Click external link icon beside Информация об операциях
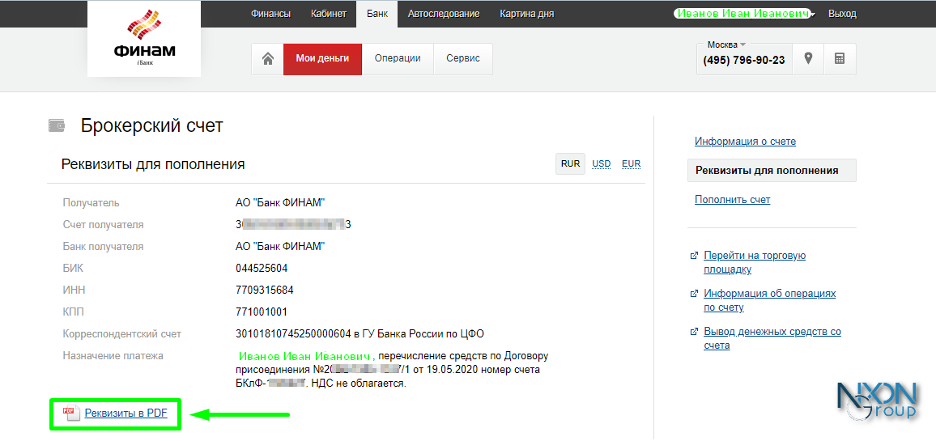This screenshot has width=936, height=441. [x=694, y=294]
